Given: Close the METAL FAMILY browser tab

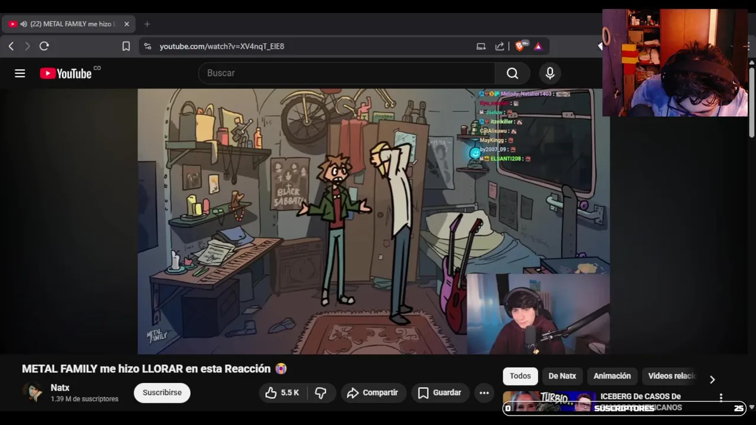Looking at the screenshot, I should click(x=126, y=24).
